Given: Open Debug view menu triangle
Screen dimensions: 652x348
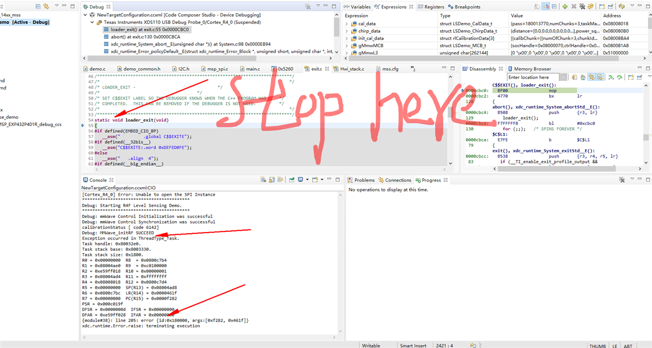Looking at the screenshot, I should (318, 5).
